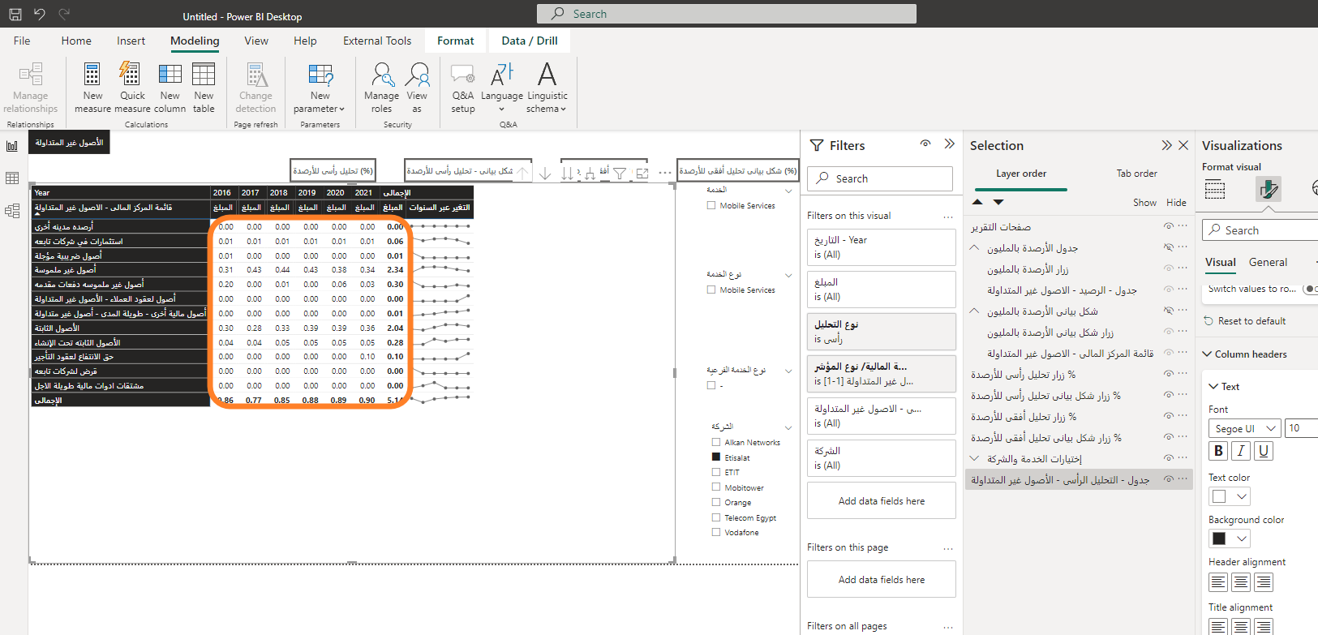
Task: Open the Data / Drill tab
Action: 530,41
